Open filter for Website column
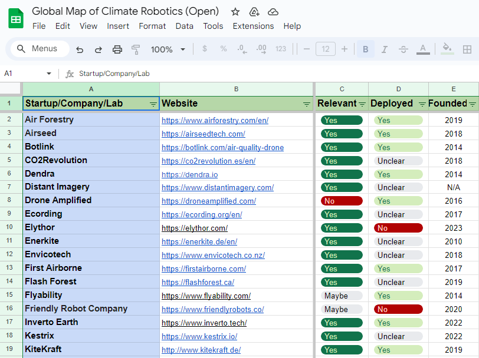479x358 pixels. click(306, 104)
